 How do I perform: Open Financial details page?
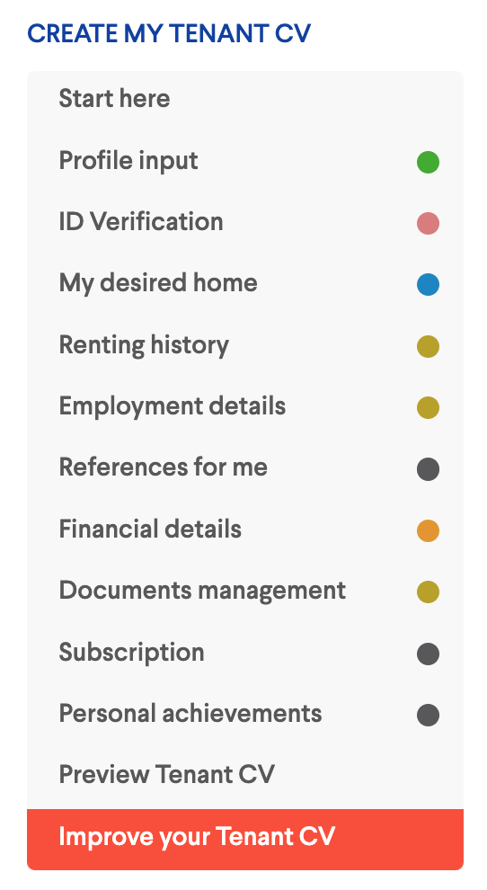(x=245, y=530)
